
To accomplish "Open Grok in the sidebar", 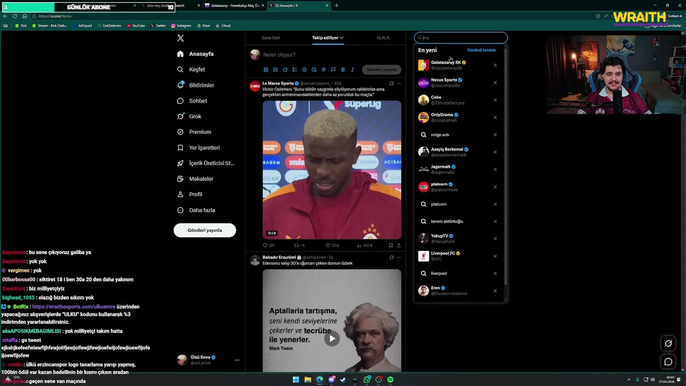I will tap(189, 116).
